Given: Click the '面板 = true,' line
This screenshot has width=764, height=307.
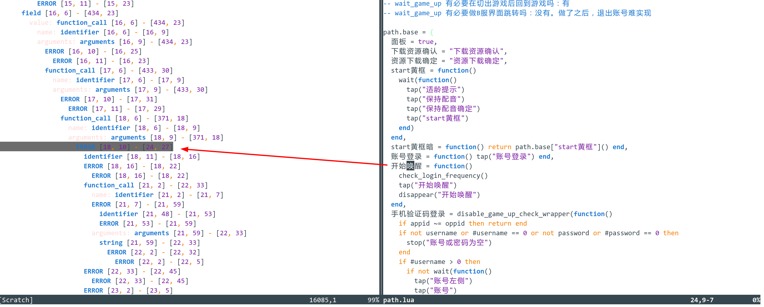Looking at the screenshot, I should (x=414, y=42).
